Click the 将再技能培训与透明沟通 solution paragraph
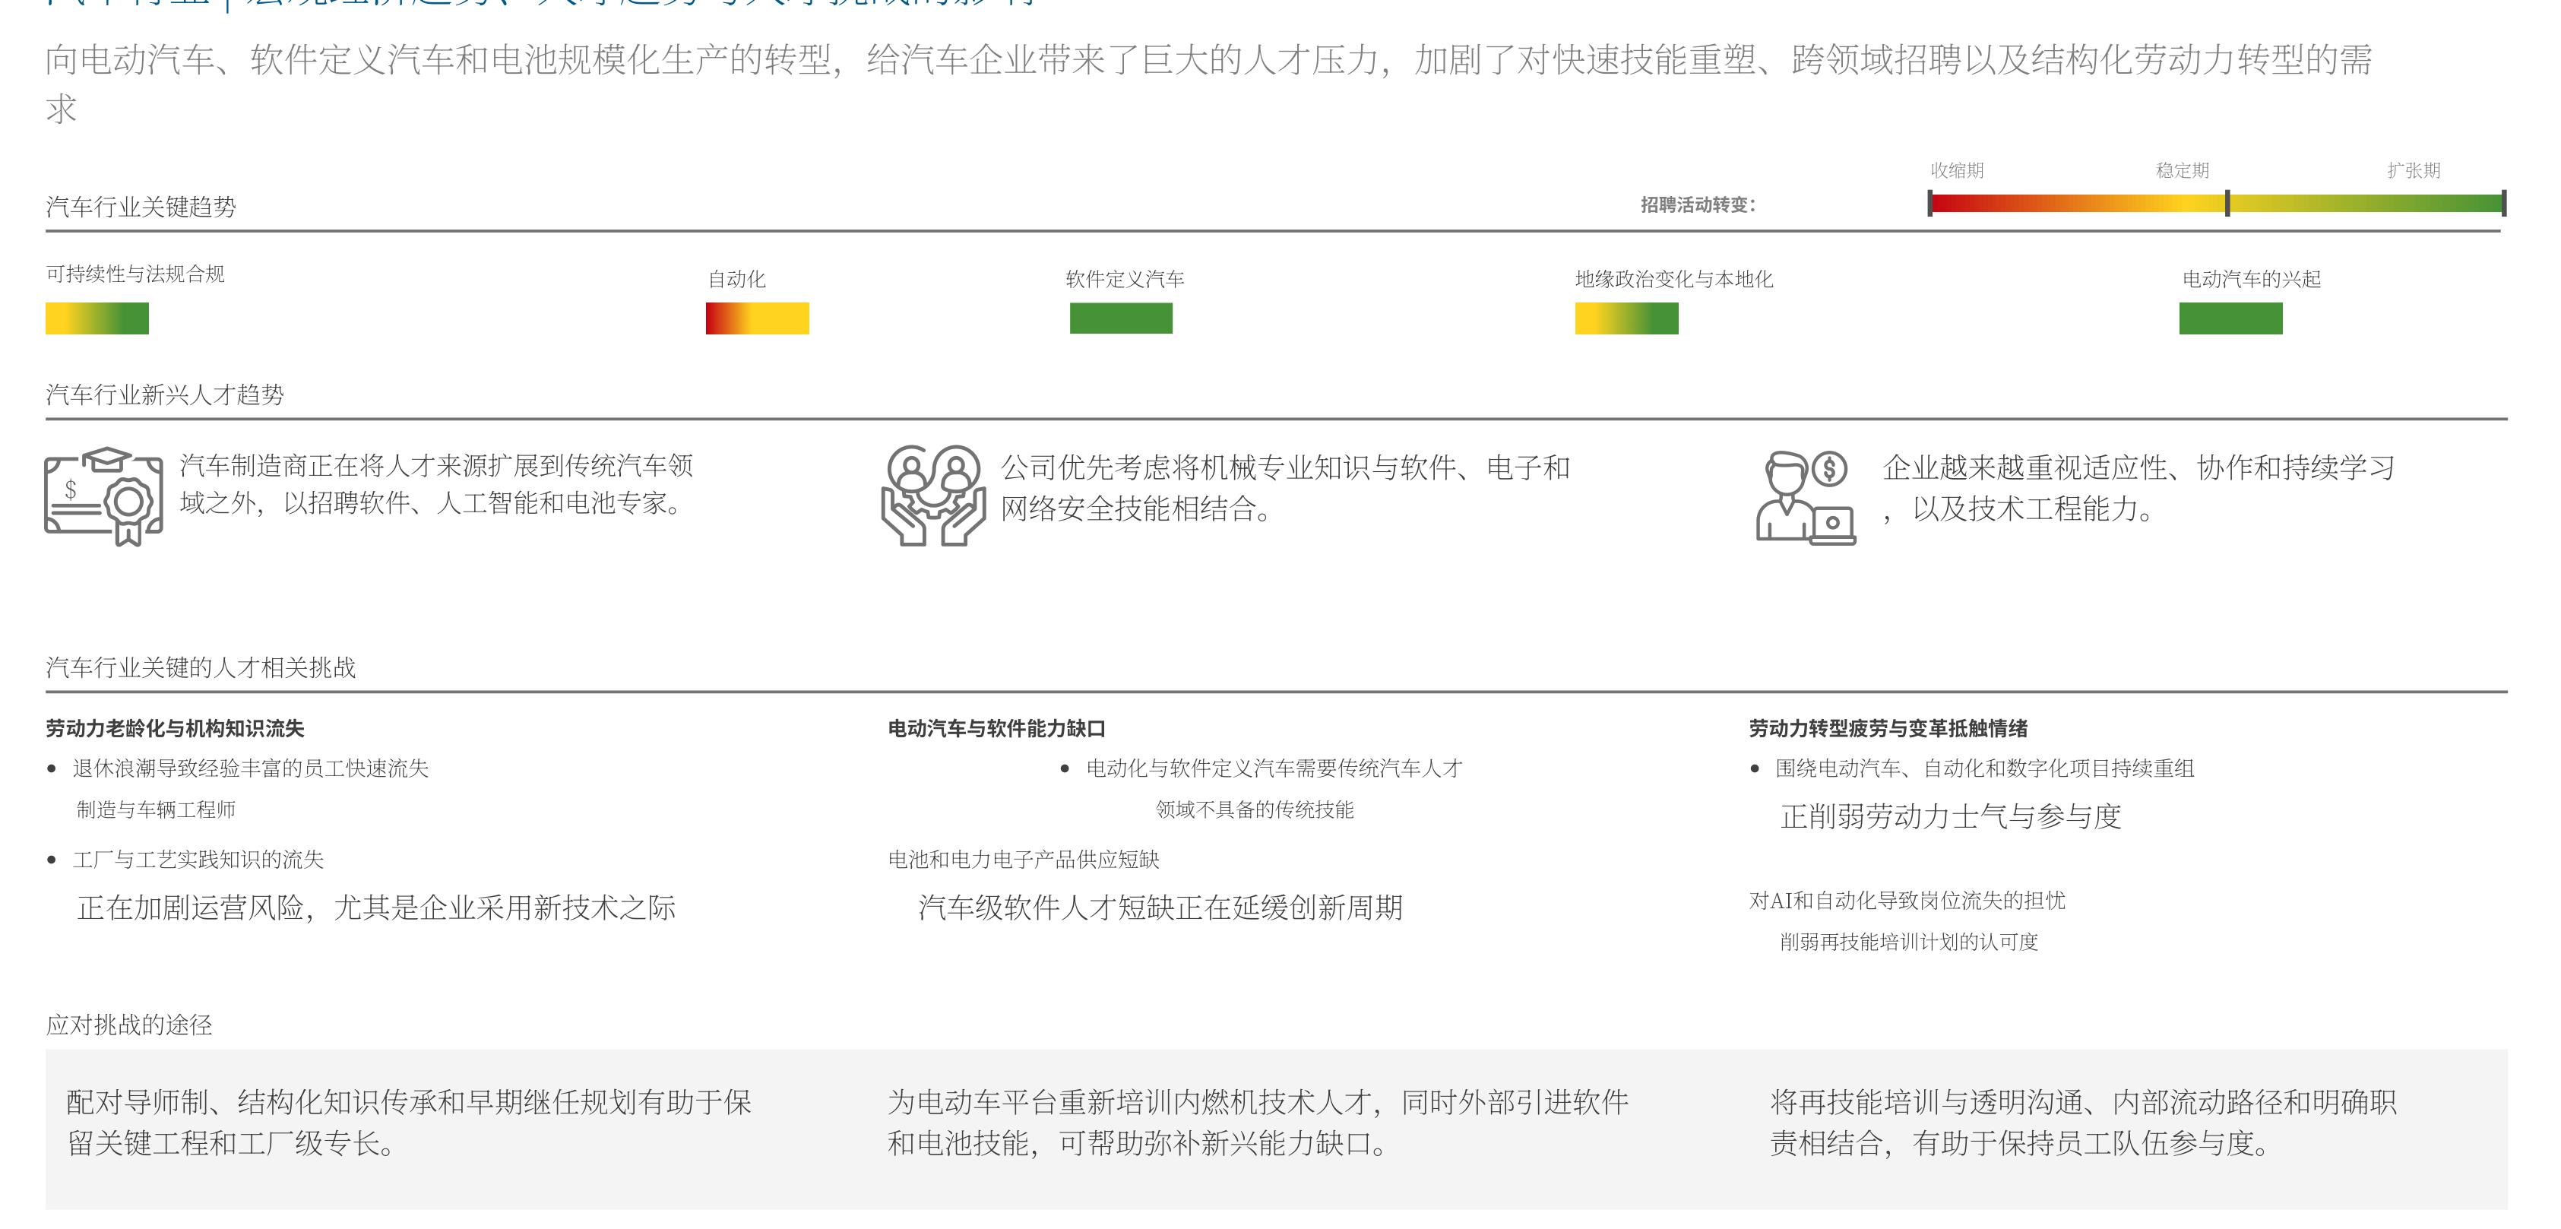Viewport: 2561px width, 1229px height. click(2084, 1123)
